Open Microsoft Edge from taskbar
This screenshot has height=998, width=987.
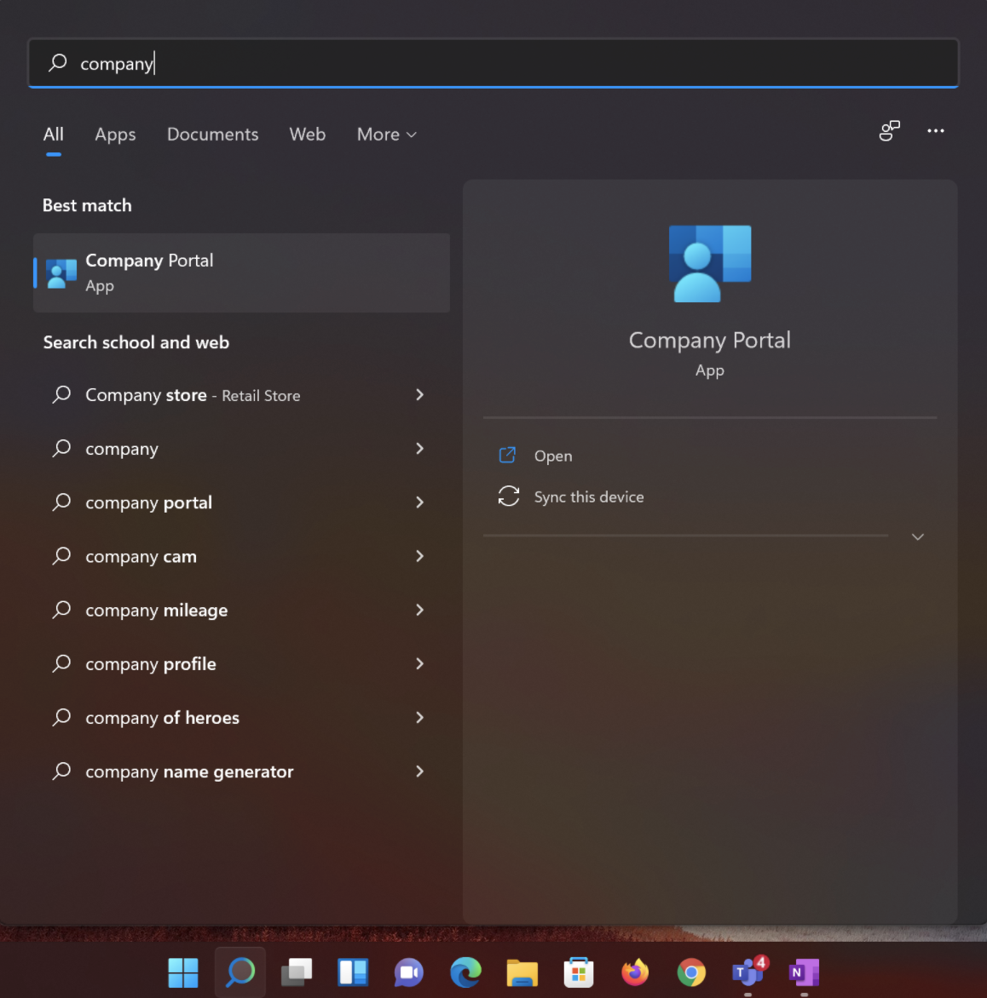click(465, 972)
